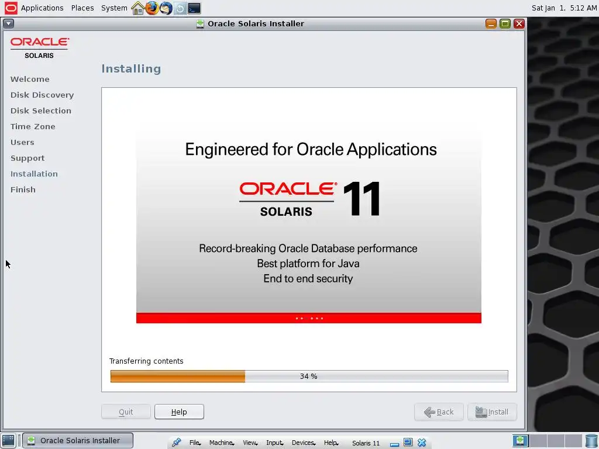Click the Show Desktop button in bottom panel
The width and height of the screenshot is (599, 449).
pos(8,441)
